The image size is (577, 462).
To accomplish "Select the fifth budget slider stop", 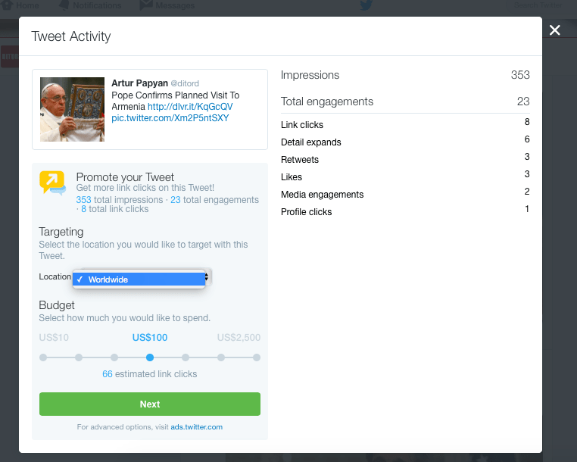I will pos(186,357).
